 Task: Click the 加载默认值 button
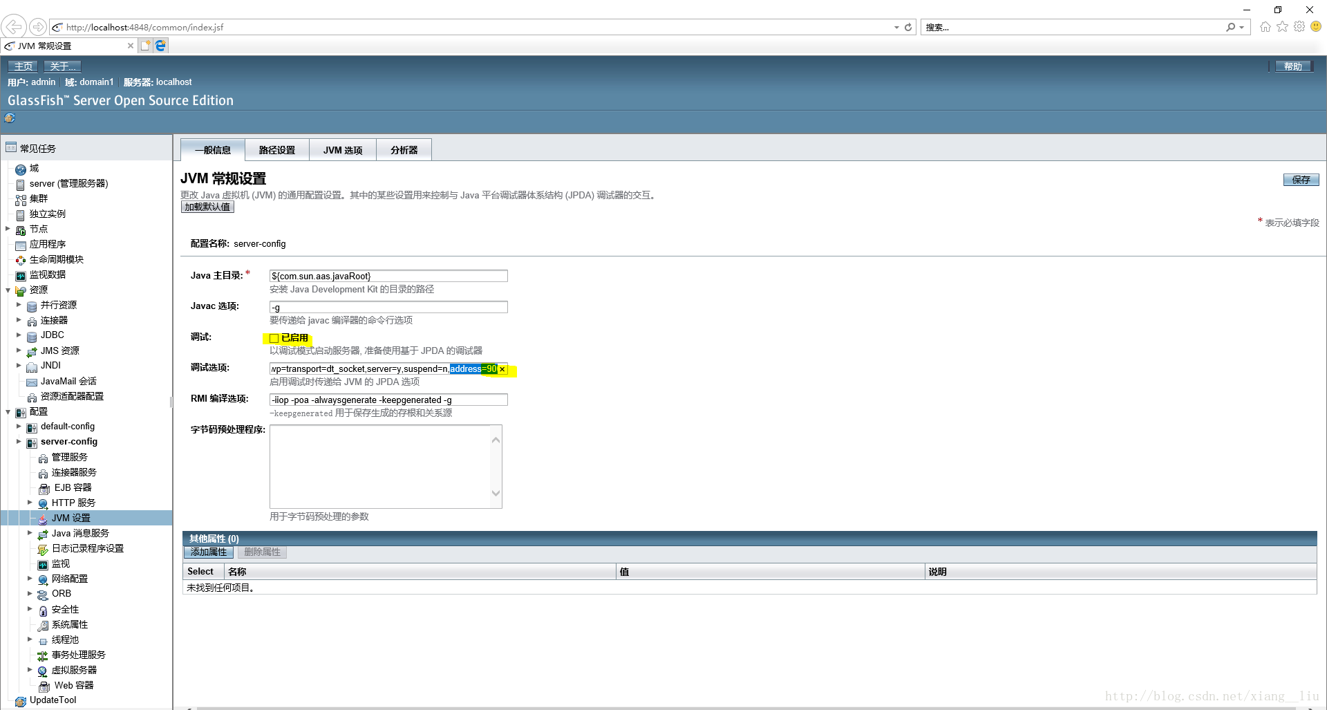coord(207,207)
